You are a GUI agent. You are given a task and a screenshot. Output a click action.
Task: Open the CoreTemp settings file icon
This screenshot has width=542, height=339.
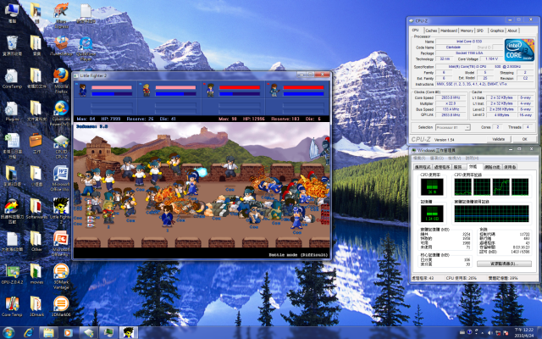[12, 78]
